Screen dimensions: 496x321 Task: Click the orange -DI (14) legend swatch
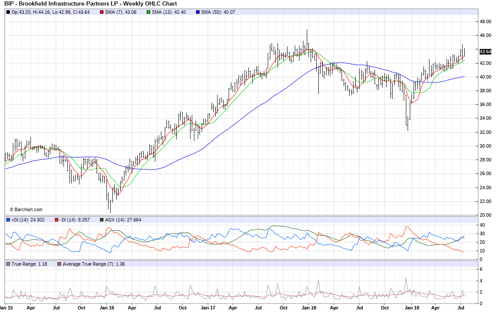pyautogui.click(x=57, y=220)
